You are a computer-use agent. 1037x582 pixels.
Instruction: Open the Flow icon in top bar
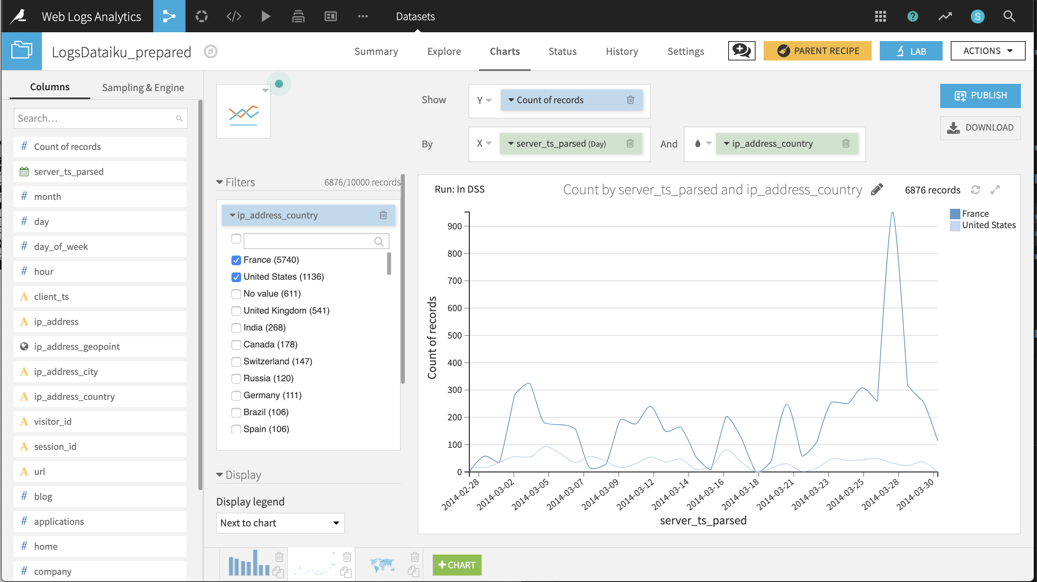pyautogui.click(x=169, y=16)
